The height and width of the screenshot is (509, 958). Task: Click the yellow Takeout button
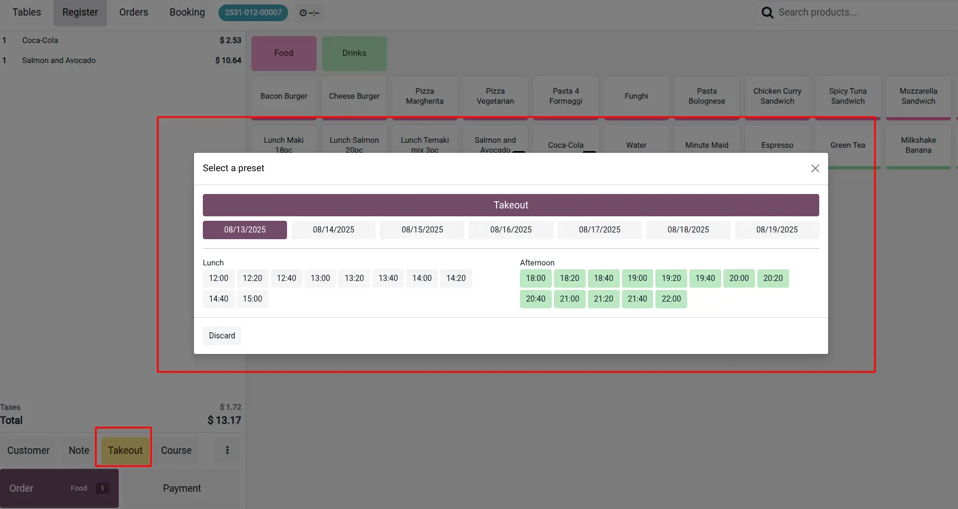pos(125,450)
